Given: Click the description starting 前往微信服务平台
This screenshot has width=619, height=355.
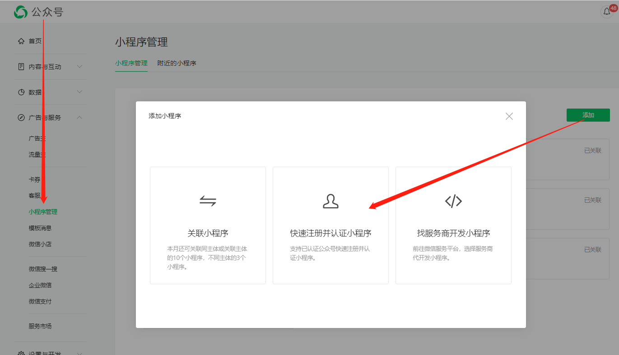Looking at the screenshot, I should (x=453, y=253).
